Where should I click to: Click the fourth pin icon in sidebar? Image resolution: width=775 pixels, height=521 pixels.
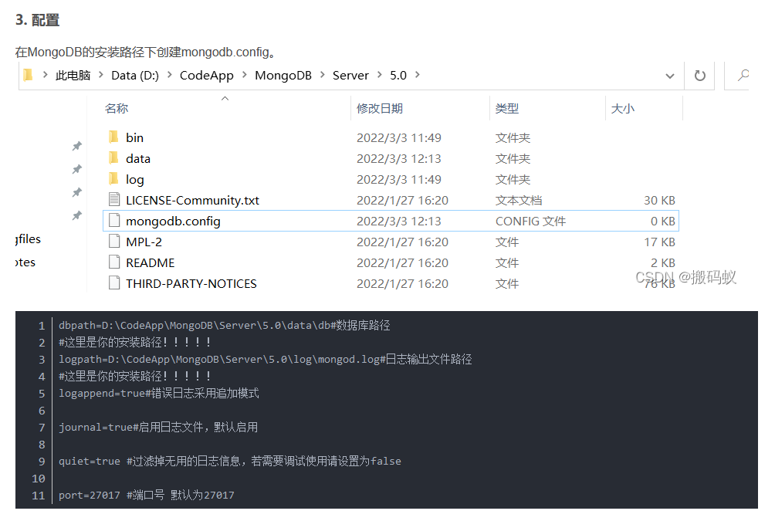click(76, 215)
